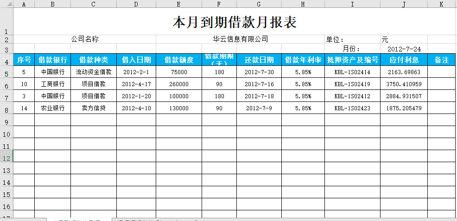457x221 pixels.
Task: Select loan amount cell 260000
Action: (x=178, y=84)
